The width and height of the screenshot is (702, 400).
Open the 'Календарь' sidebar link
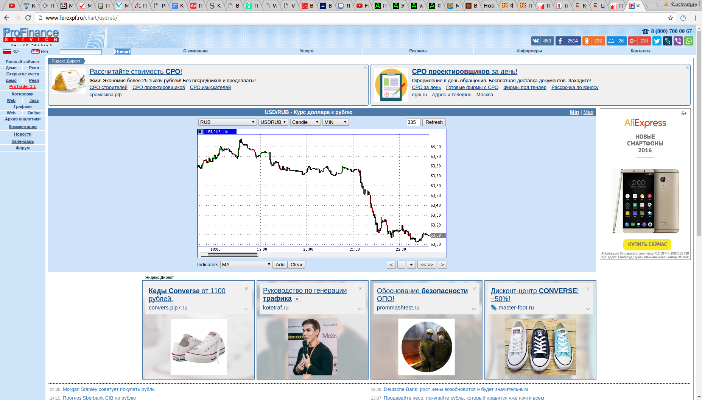(23, 141)
